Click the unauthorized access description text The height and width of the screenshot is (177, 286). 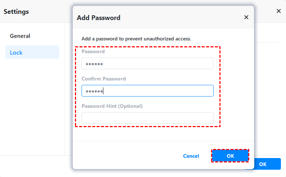tap(136, 39)
